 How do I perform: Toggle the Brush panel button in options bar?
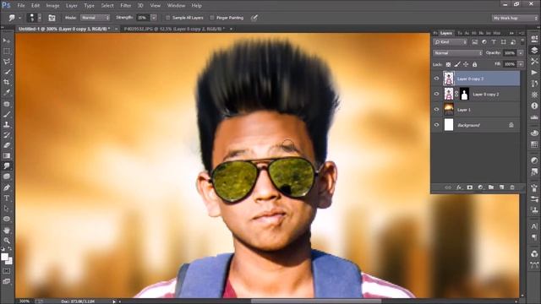pos(52,18)
